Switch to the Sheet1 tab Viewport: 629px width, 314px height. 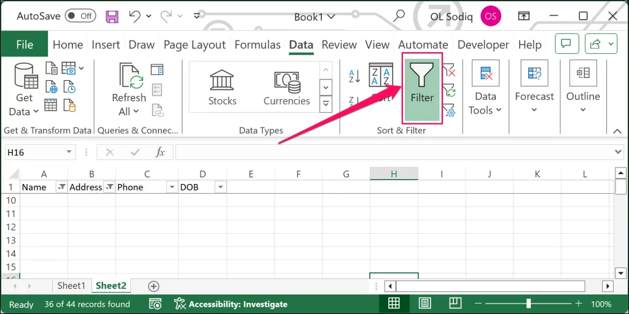coord(71,286)
